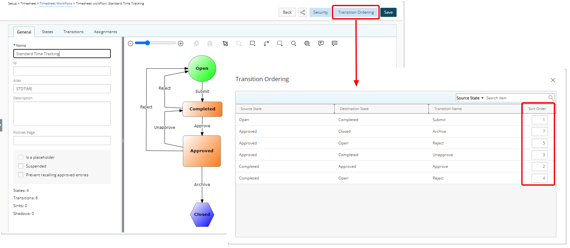
Task: Open the Source State filter dropdown
Action: 470,98
